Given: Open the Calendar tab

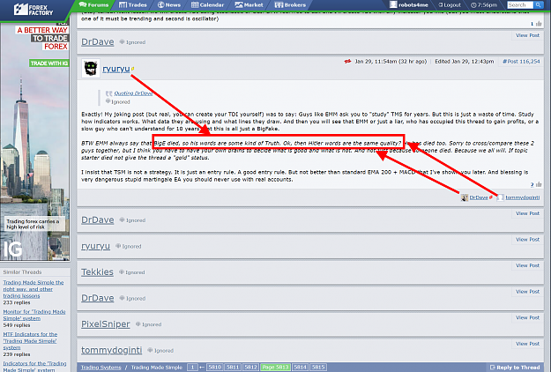Looking at the screenshot, I should coord(207,5).
